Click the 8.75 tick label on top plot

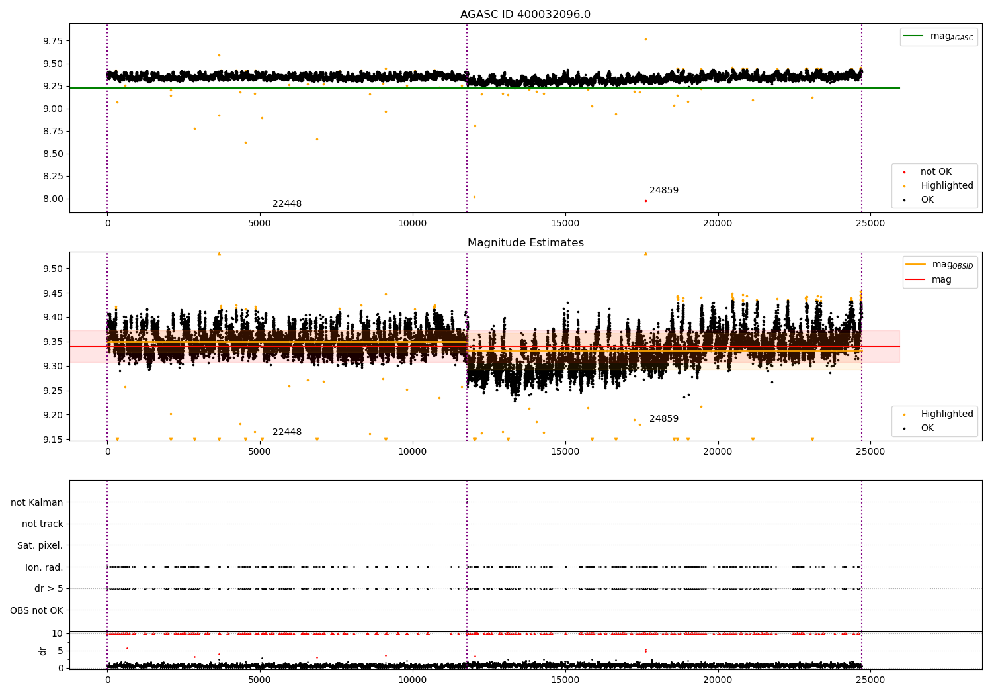point(52,132)
